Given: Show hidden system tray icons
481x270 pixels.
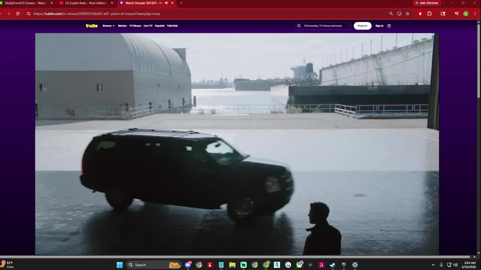Looking at the screenshot, I should pos(433,265).
